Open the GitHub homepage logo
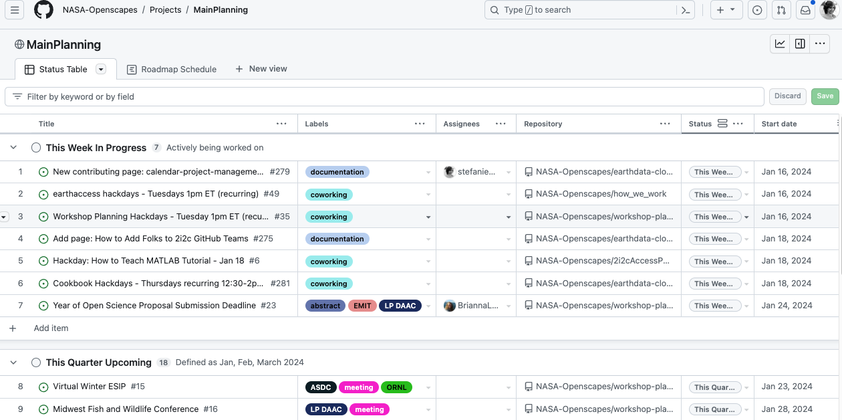 coord(43,10)
